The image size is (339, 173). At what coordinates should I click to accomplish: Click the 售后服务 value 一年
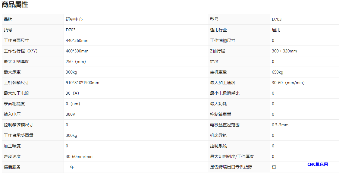70,167
